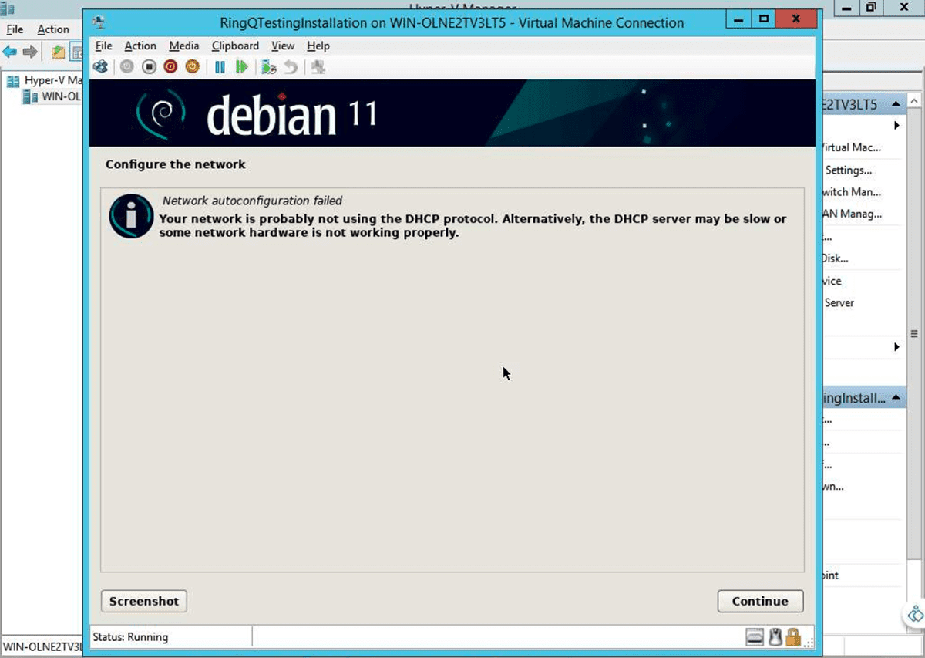
Task: Take a screenshot using the Screenshot button
Action: [143, 601]
